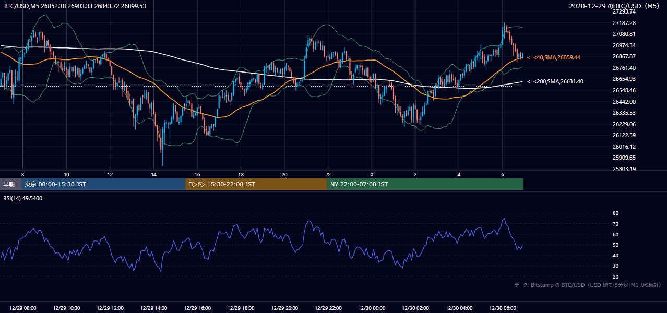Click the 12/29 10:00 date label
Screen dimensions: 667x313
click(66, 308)
